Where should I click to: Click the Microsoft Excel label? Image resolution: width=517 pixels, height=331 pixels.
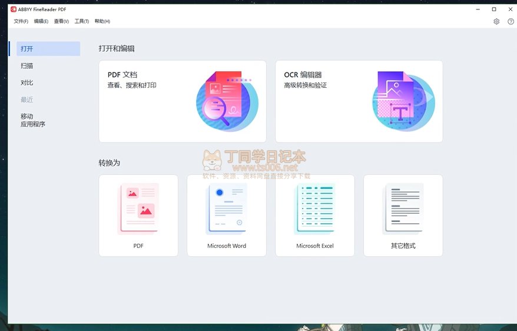315,246
